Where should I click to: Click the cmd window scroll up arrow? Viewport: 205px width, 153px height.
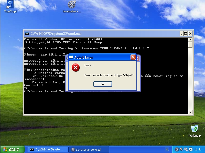coord(190,40)
